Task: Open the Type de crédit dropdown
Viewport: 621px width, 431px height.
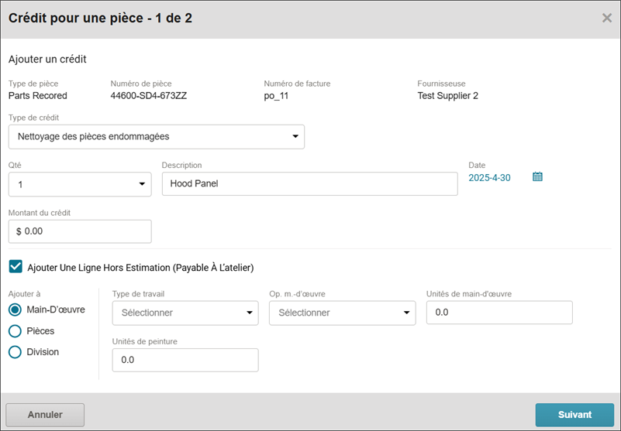Action: (x=157, y=137)
